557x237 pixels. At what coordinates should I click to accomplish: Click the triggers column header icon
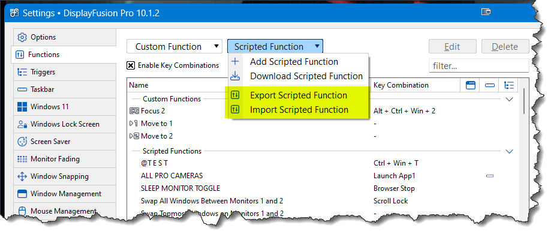509,85
